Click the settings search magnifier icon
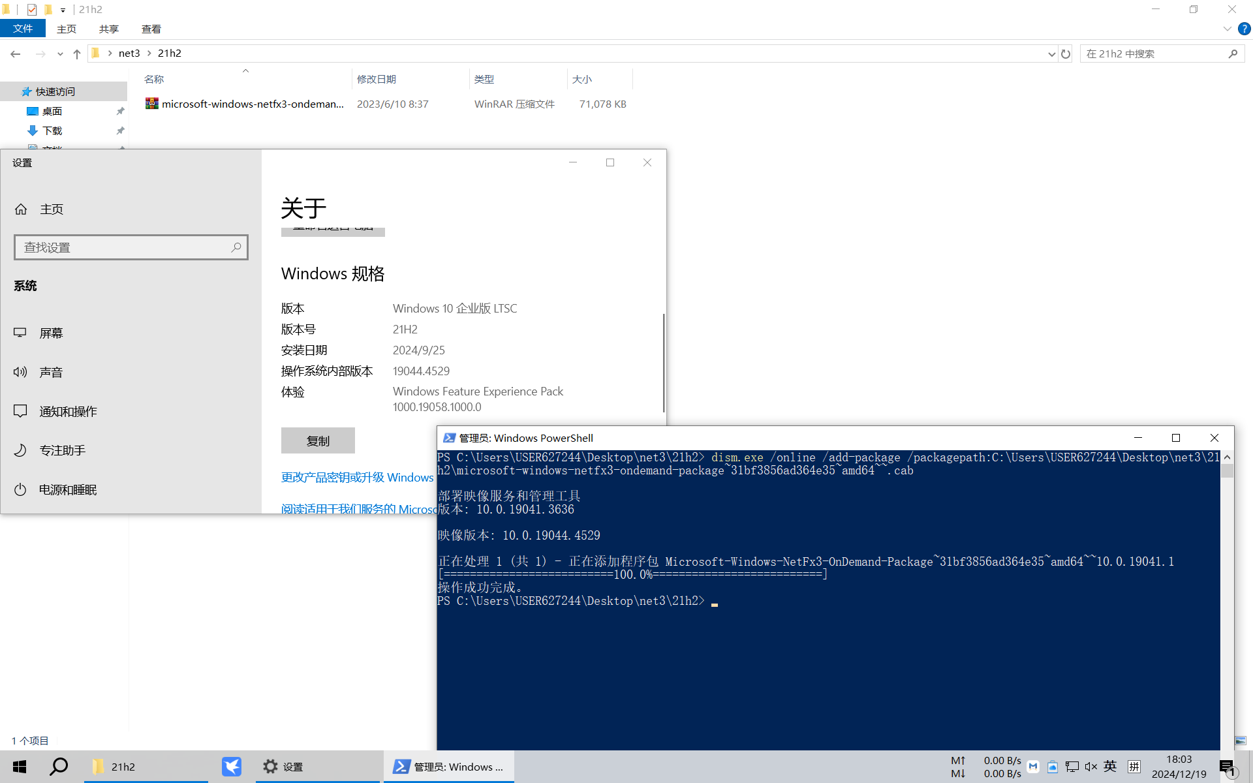 coord(236,247)
